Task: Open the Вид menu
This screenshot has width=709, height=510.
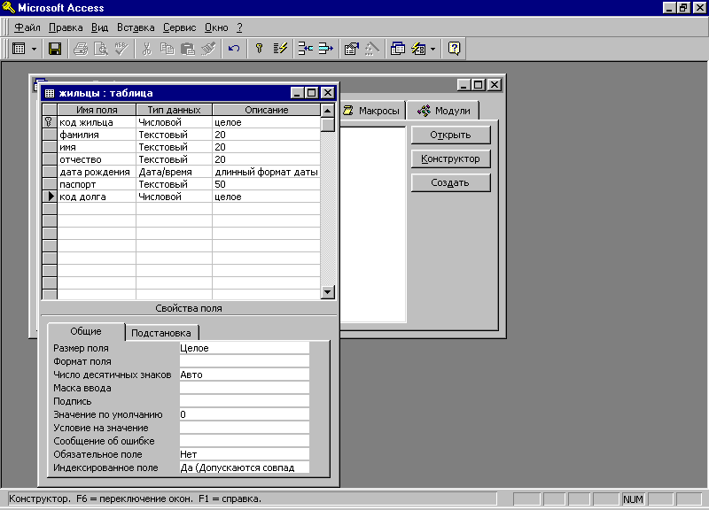Action: click(x=99, y=27)
